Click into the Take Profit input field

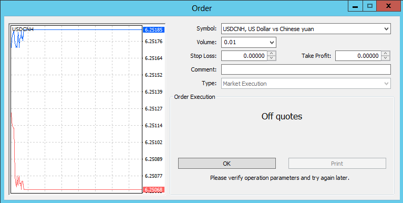click(358, 56)
